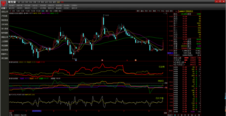Click the 上证指数 sidebar button

click(x=5, y=41)
